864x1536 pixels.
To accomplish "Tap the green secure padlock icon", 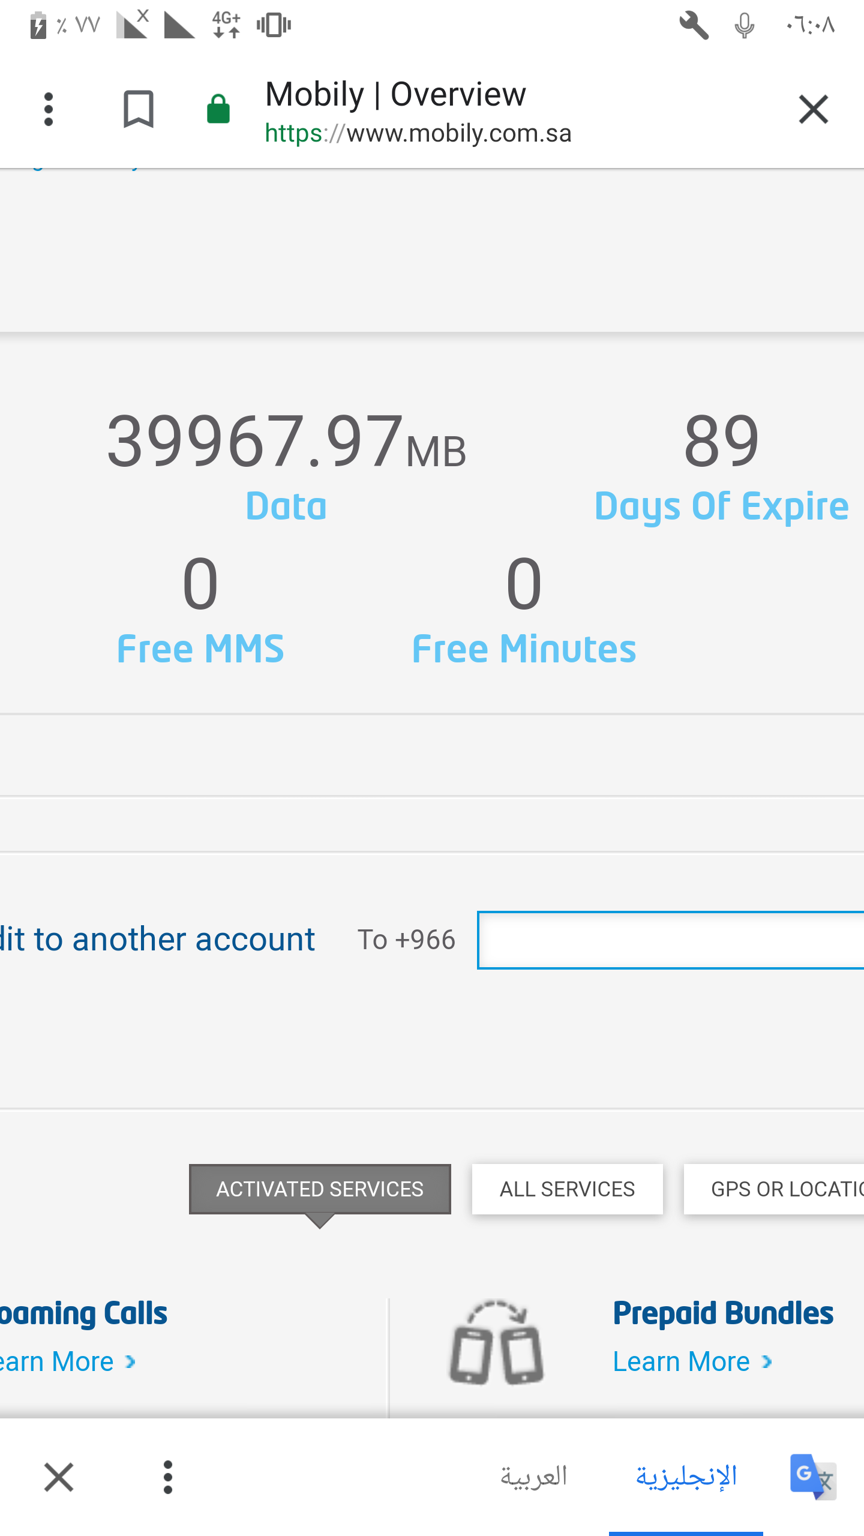I will coord(218,109).
